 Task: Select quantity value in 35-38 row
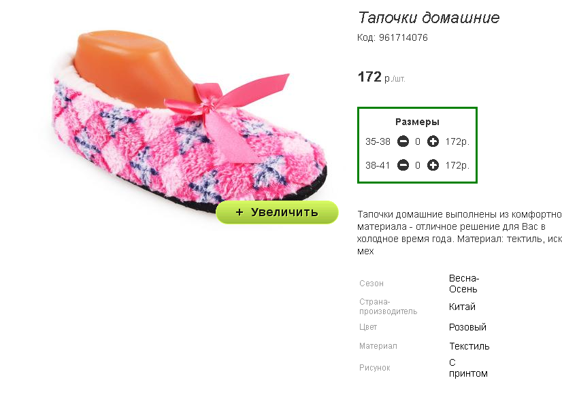tap(418, 142)
